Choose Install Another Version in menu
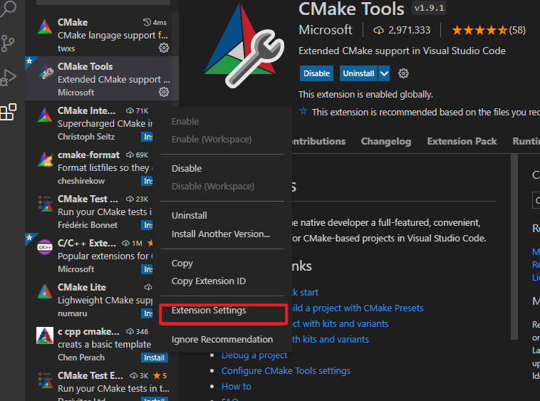 pyautogui.click(x=222, y=234)
